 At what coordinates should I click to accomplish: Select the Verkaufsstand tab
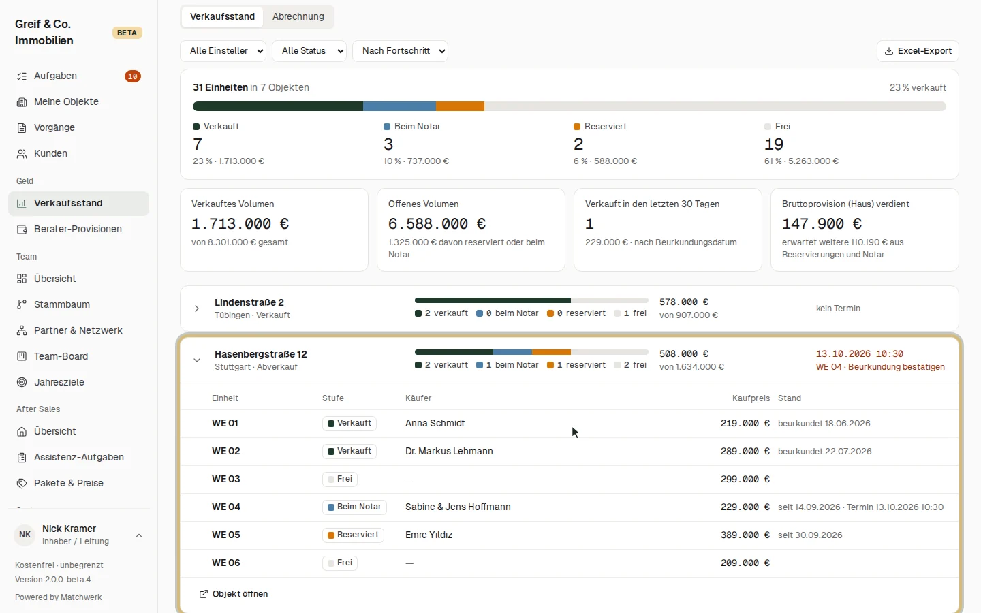(x=223, y=16)
